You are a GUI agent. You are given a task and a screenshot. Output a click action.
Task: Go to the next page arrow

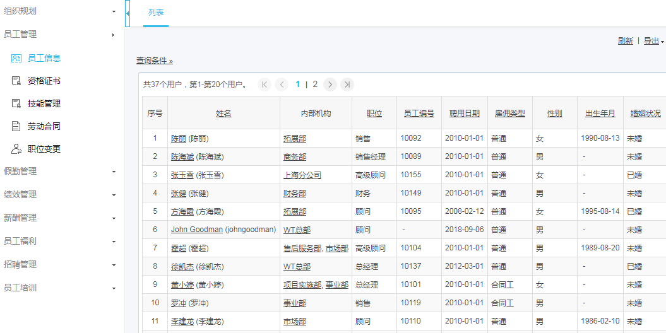pyautogui.click(x=330, y=85)
